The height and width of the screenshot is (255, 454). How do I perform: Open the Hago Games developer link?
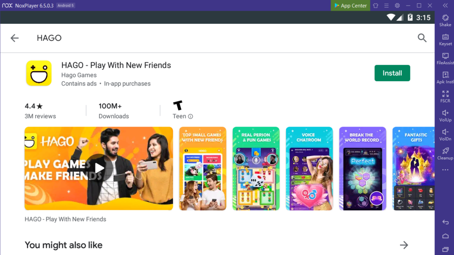click(x=79, y=75)
